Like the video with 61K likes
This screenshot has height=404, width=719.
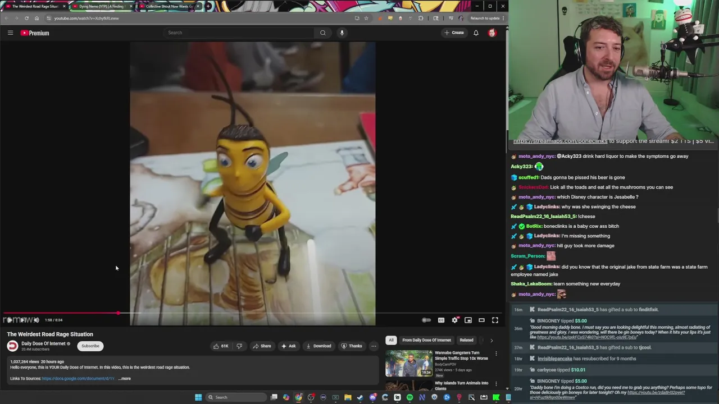(220, 346)
